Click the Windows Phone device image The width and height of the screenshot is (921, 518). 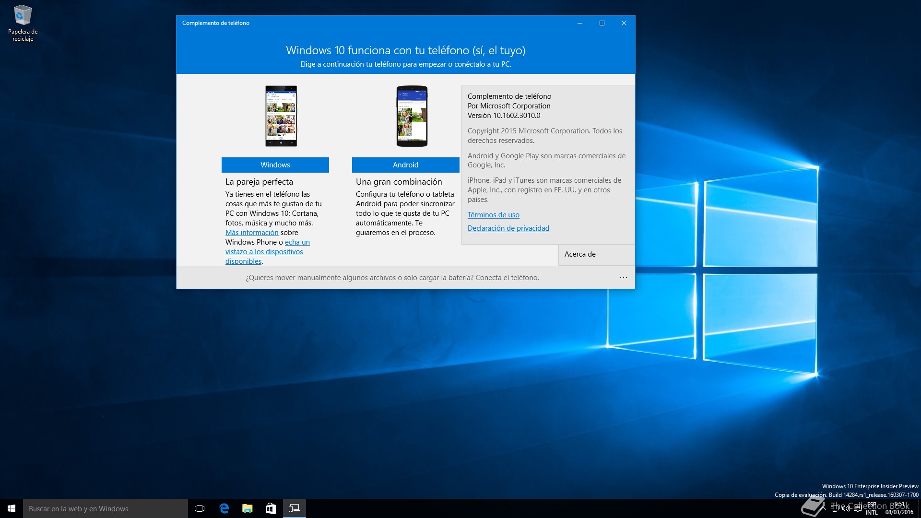click(x=281, y=116)
